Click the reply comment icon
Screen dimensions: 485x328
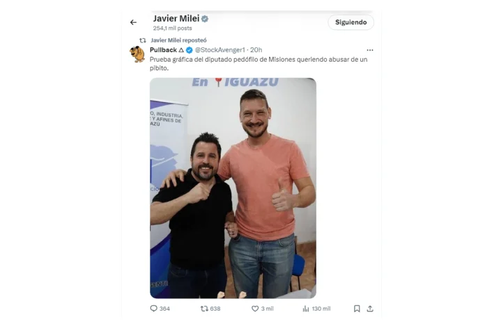154,309
